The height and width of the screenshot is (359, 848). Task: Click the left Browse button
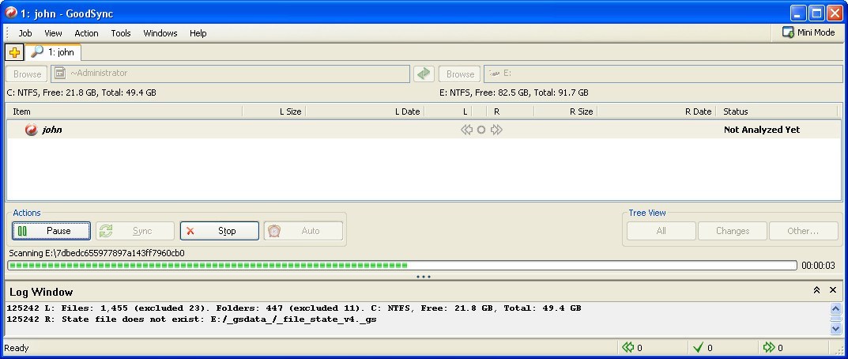[x=27, y=74]
